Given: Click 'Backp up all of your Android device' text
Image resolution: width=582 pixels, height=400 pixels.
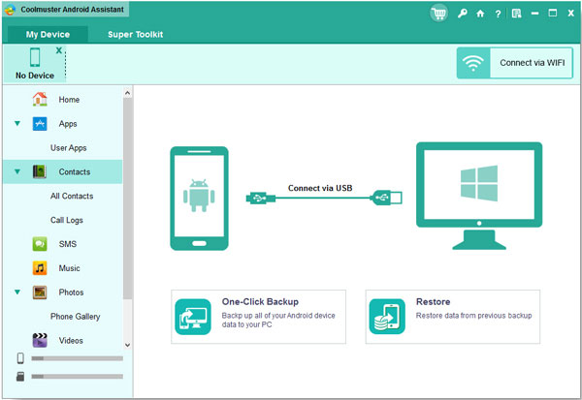Looking at the screenshot, I should tap(278, 316).
